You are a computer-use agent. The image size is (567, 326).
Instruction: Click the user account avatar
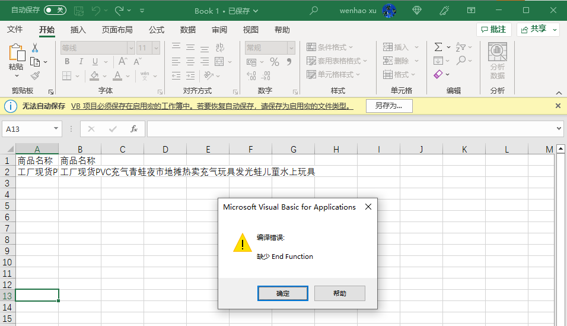[x=389, y=11]
